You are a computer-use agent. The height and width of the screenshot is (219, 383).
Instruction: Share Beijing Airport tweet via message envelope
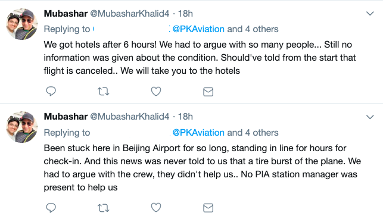(x=208, y=208)
